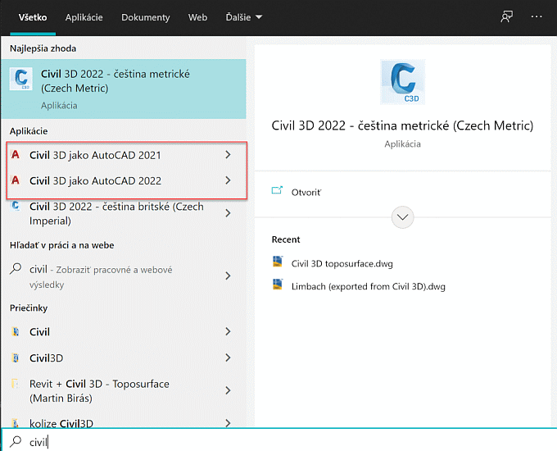Expand the kolize Civil3D result arrow
This screenshot has height=451, width=557.
coord(228,423)
